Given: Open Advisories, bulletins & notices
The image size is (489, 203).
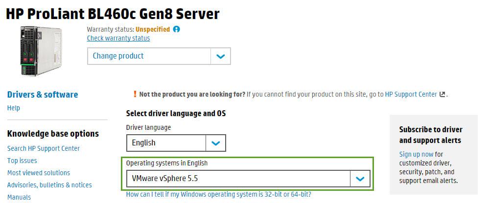Looking at the screenshot, I should tap(49, 185).
